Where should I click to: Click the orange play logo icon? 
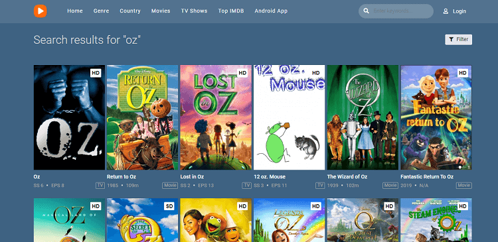click(41, 11)
